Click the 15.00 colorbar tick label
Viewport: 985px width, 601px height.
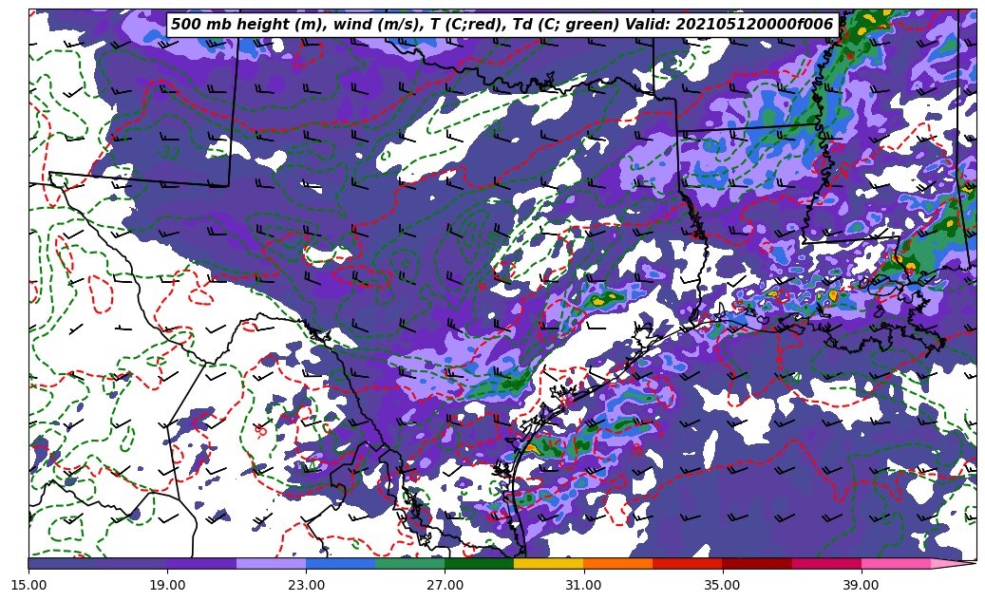pyautogui.click(x=28, y=585)
